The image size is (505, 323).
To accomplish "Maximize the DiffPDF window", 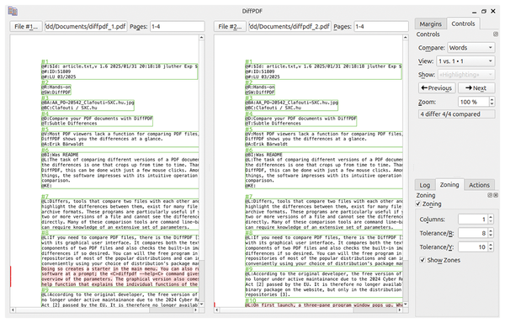I will tap(484, 11).
